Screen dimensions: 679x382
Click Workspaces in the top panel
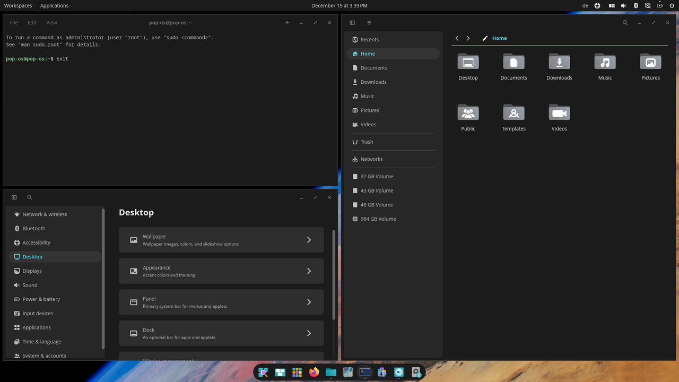click(x=18, y=5)
